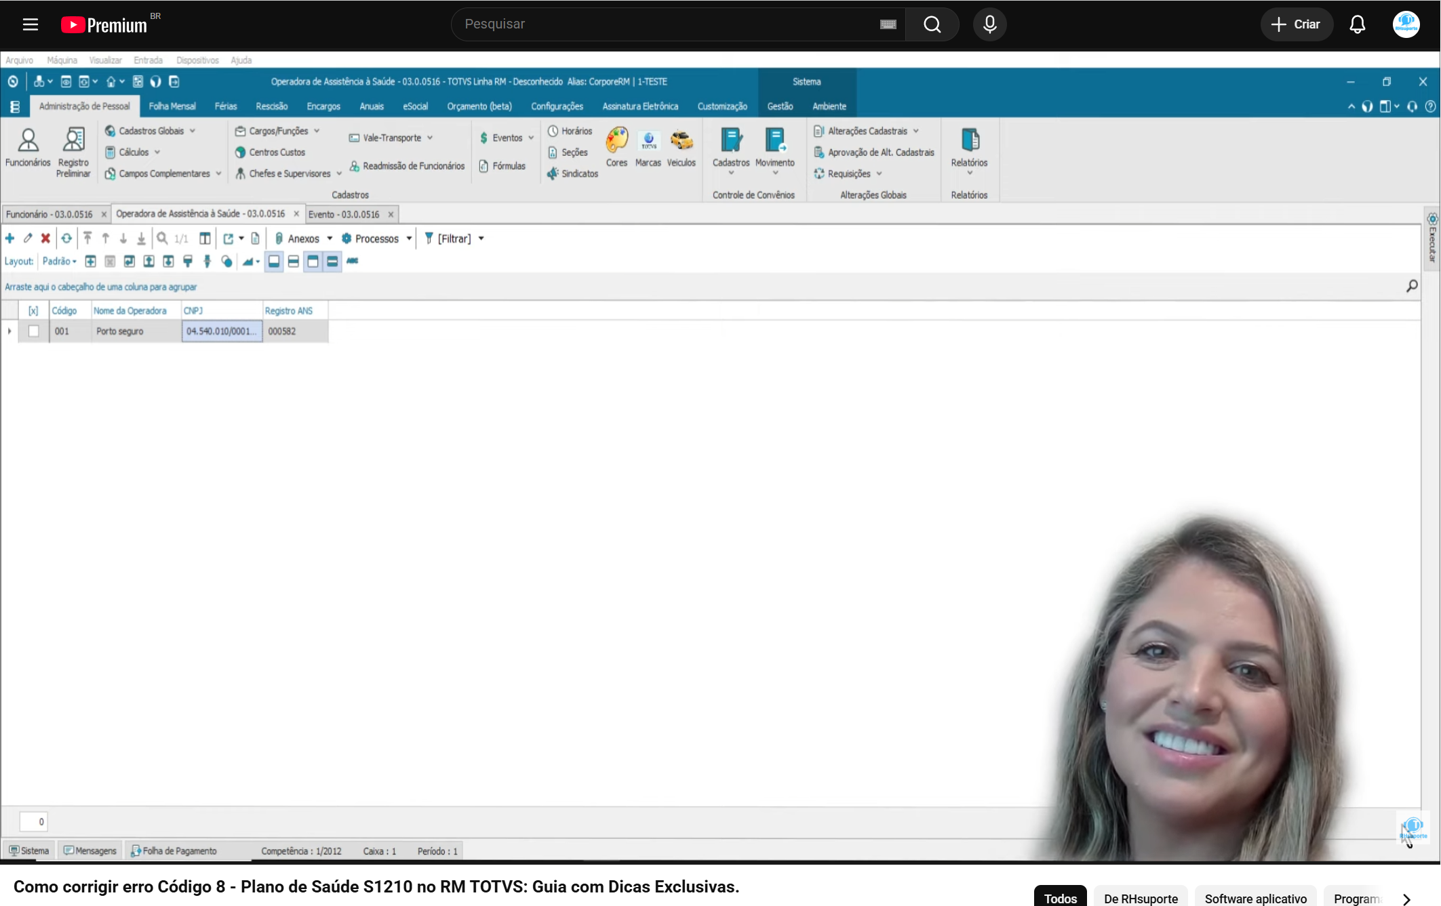Click the Sindicatos ribbon item

[573, 173]
